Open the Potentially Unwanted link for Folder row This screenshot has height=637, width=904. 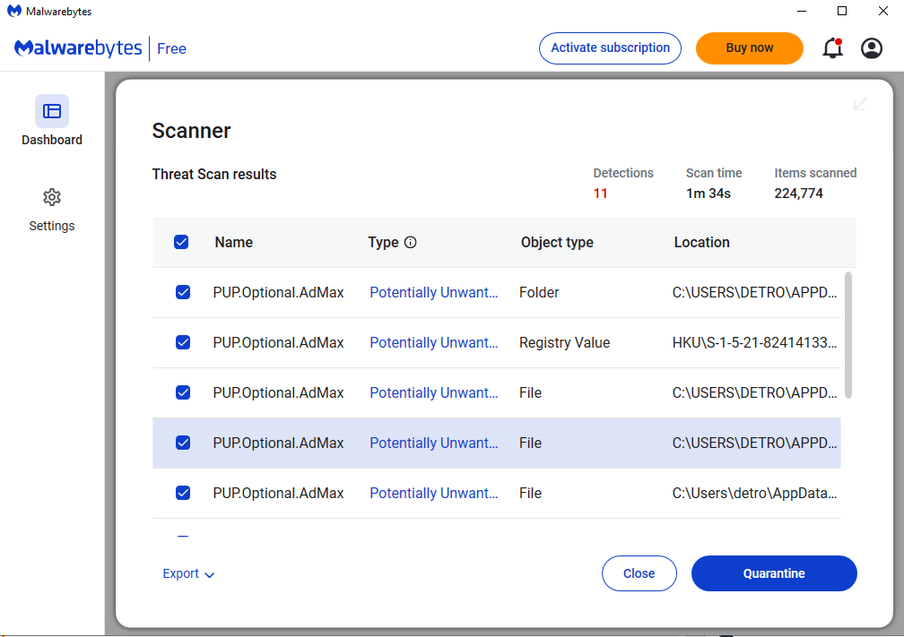tap(434, 292)
